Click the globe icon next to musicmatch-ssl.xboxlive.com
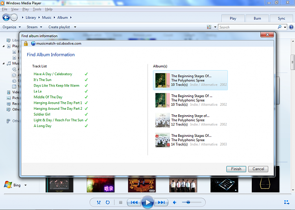The width and height of the screenshot is (295, 210). pyautogui.click(x=33, y=44)
